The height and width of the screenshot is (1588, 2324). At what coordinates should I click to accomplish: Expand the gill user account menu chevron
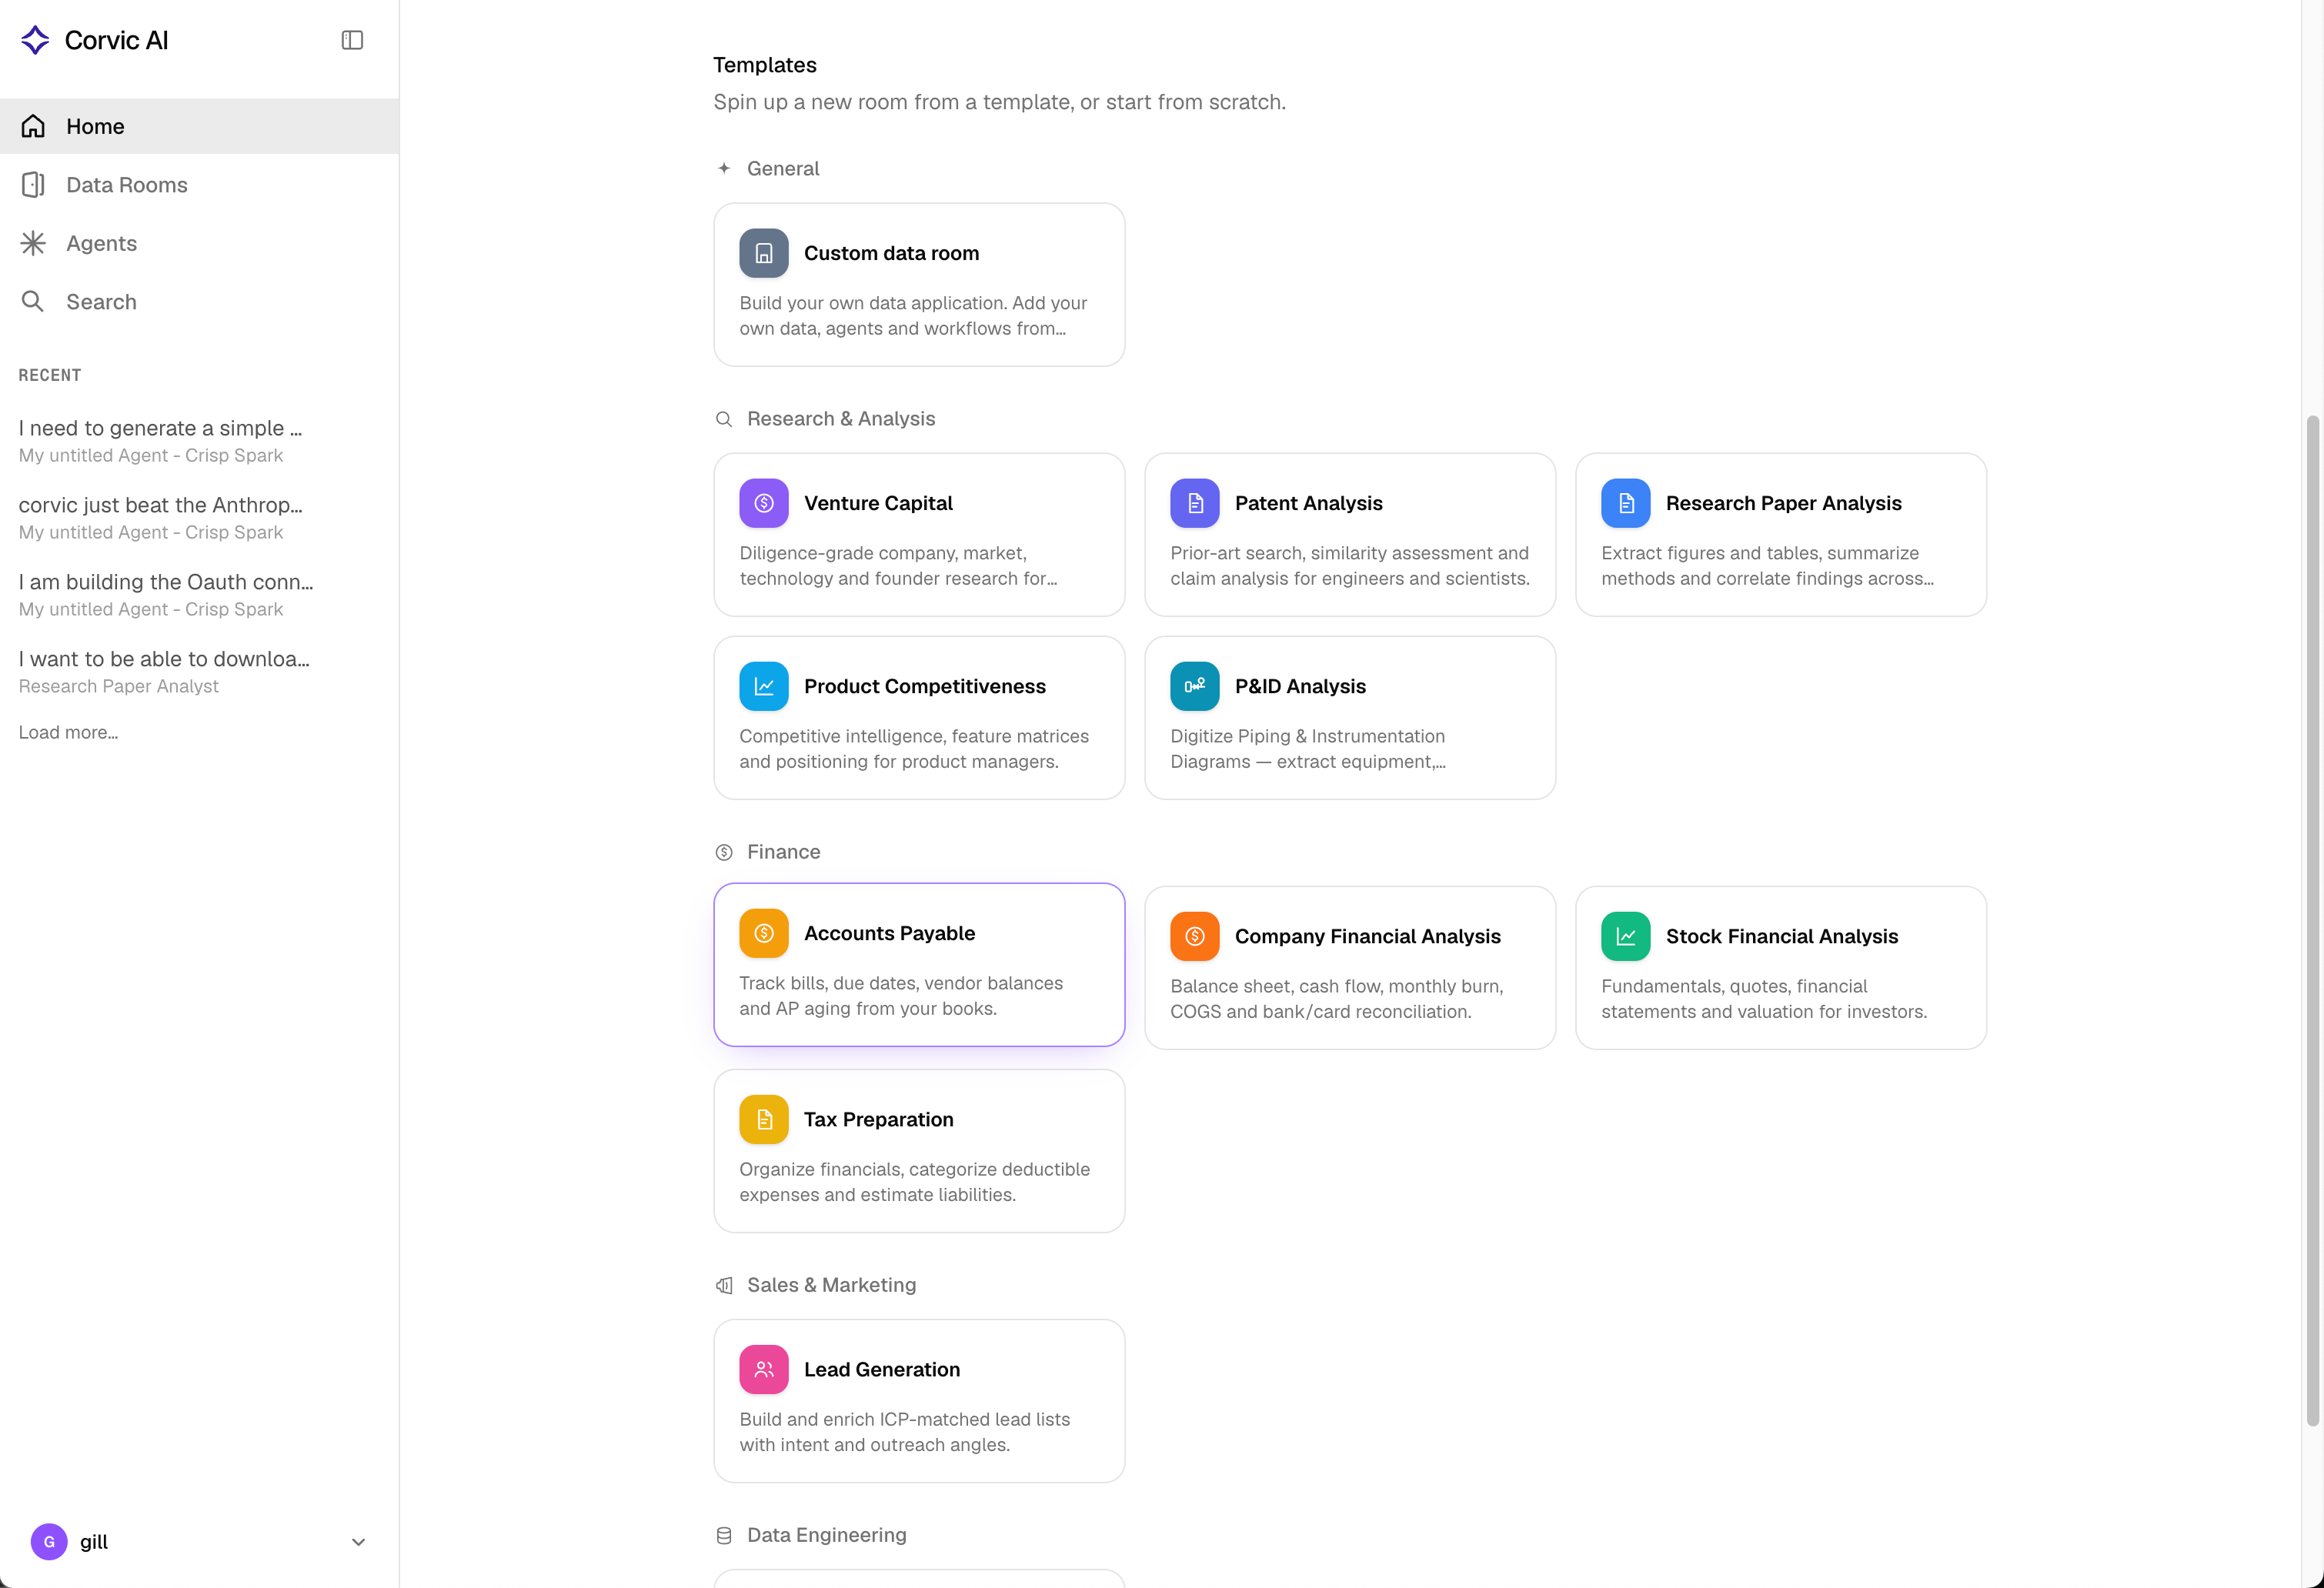(358, 1542)
